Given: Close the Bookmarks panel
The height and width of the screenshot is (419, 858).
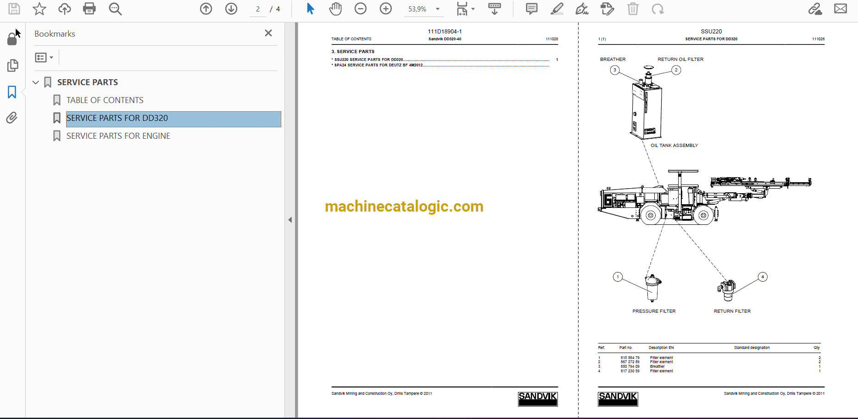Looking at the screenshot, I should pyautogui.click(x=268, y=33).
